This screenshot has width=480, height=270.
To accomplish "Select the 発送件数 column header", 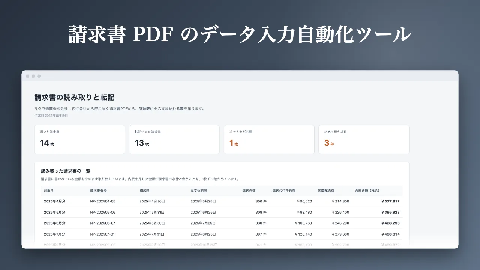I will point(249,191).
